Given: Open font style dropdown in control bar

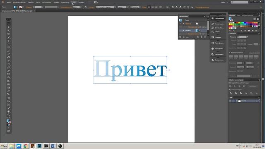Looking at the screenshot, I should point(128,7).
